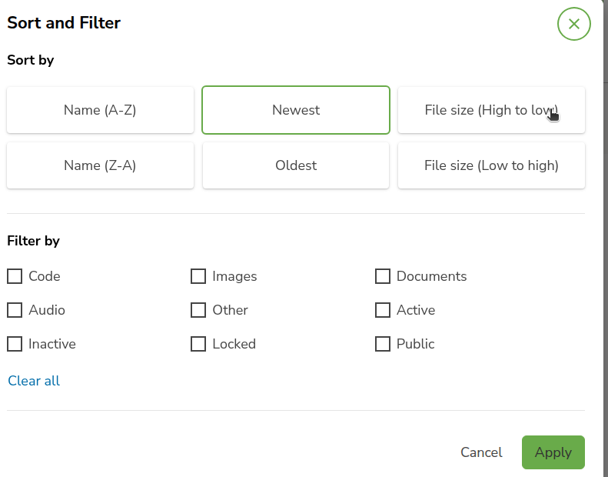Choose the Oldest sort option
608x477 pixels.
(x=296, y=165)
